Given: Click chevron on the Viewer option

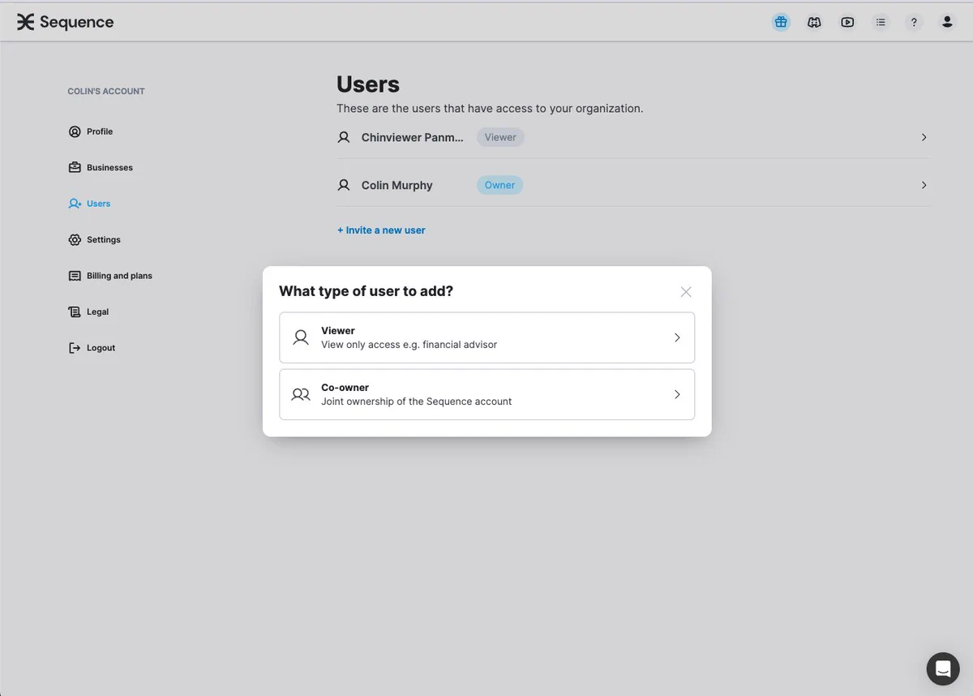Looking at the screenshot, I should click(677, 337).
